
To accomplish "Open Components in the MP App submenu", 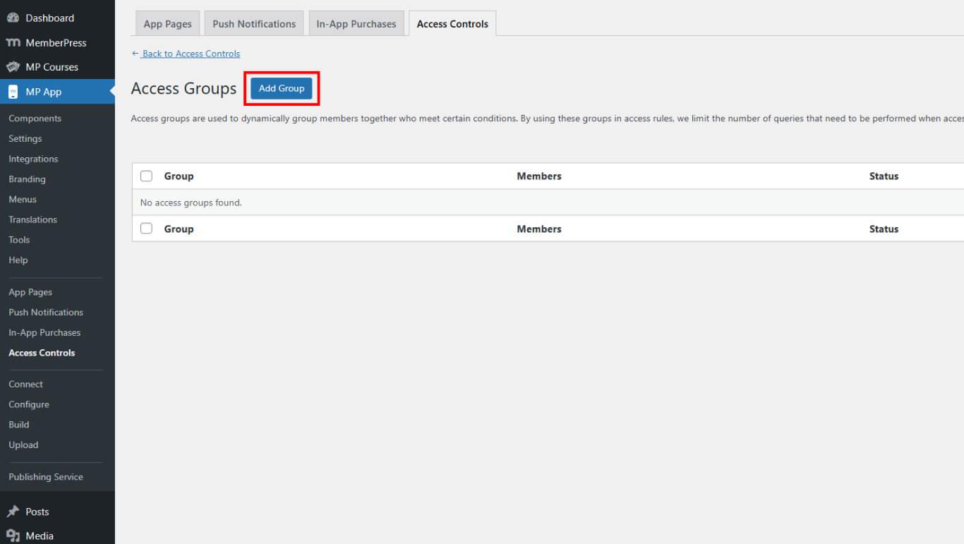I will click(35, 119).
